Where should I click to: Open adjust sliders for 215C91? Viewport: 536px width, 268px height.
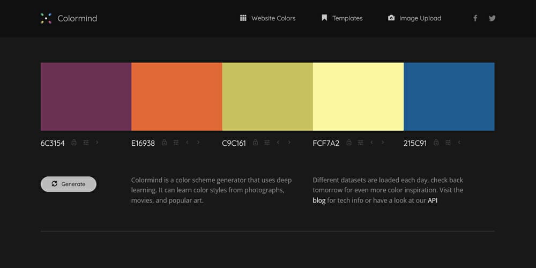(448, 143)
